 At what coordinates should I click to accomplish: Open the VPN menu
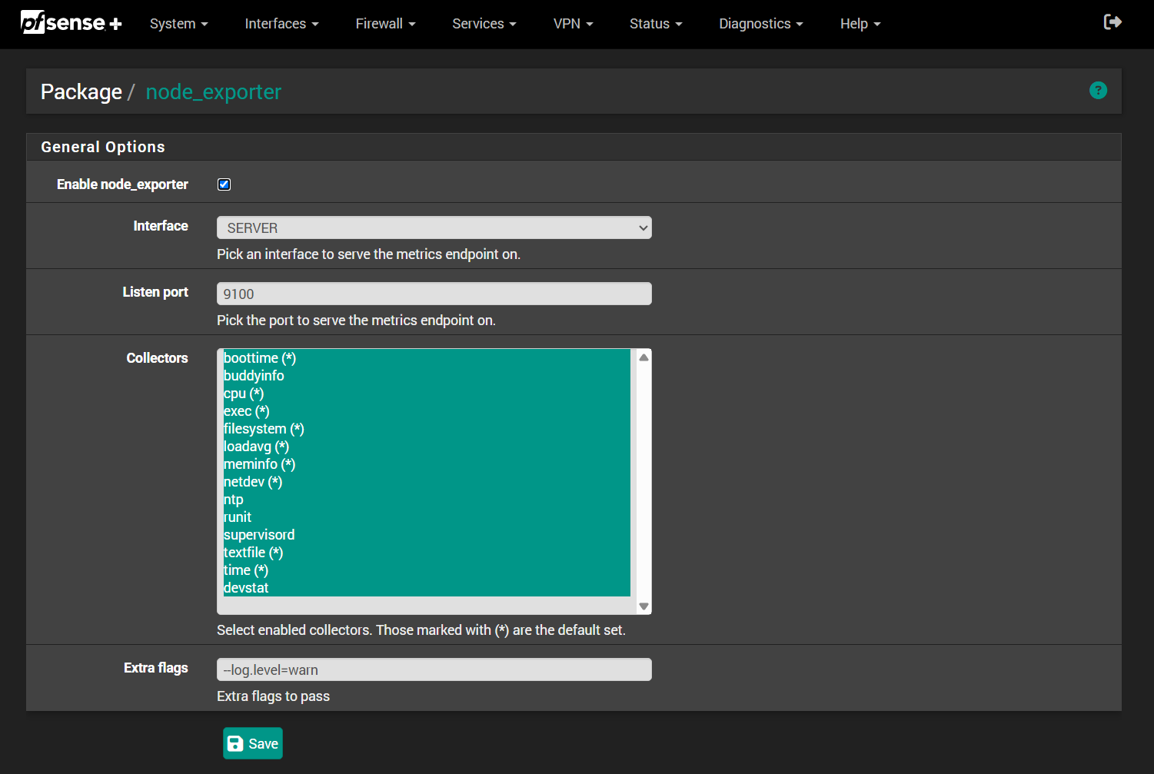click(574, 24)
